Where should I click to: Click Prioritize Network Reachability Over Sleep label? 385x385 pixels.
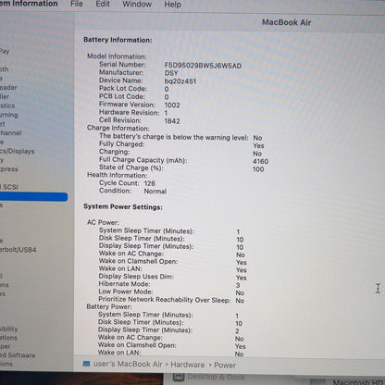point(165,300)
